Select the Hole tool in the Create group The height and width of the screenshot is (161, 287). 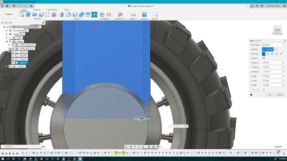(x=41, y=15)
